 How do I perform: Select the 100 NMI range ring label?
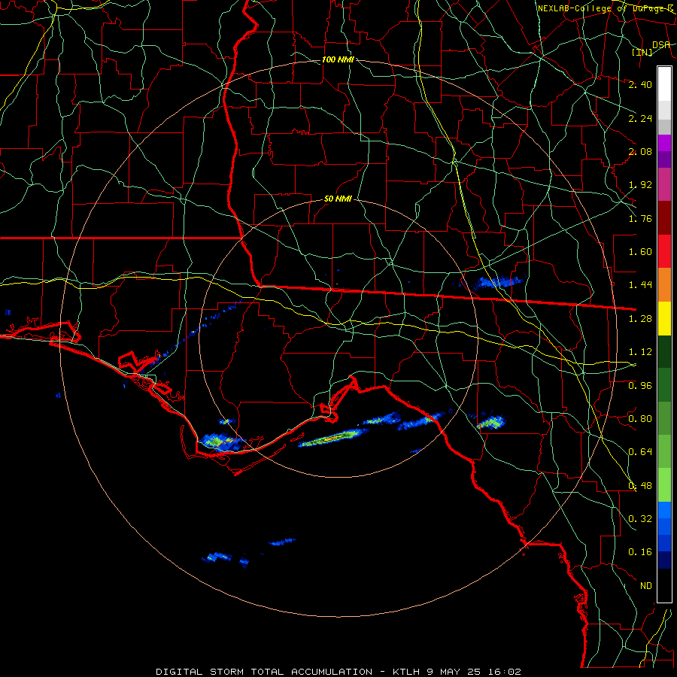click(x=338, y=59)
